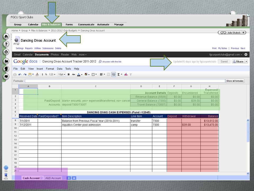Image resolution: width=254 pixels, height=191 pixels.
Task: Open the Manage tab in FGCU navigation
Action: [119, 24]
